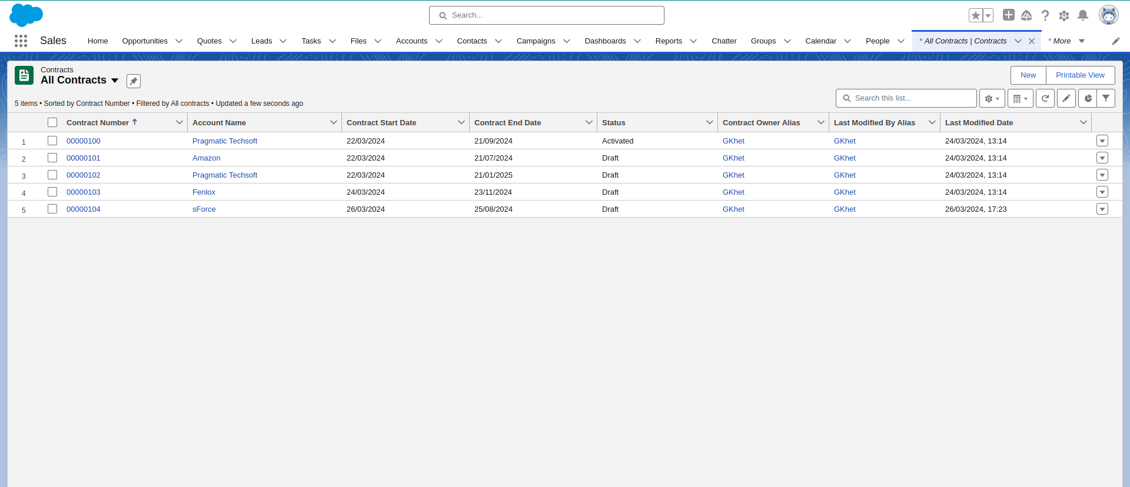
Task: Open contract 00000104 link
Action: coord(84,209)
